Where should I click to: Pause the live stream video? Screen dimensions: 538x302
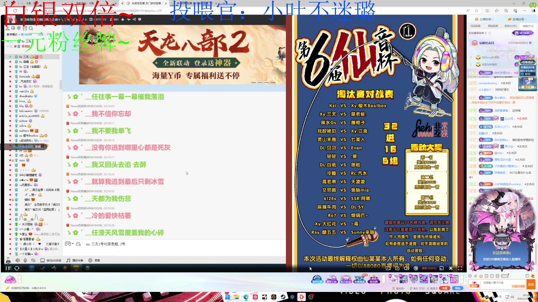click(x=8, y=268)
